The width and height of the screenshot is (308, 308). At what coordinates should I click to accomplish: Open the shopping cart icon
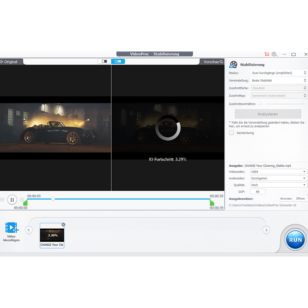pyautogui.click(x=267, y=54)
